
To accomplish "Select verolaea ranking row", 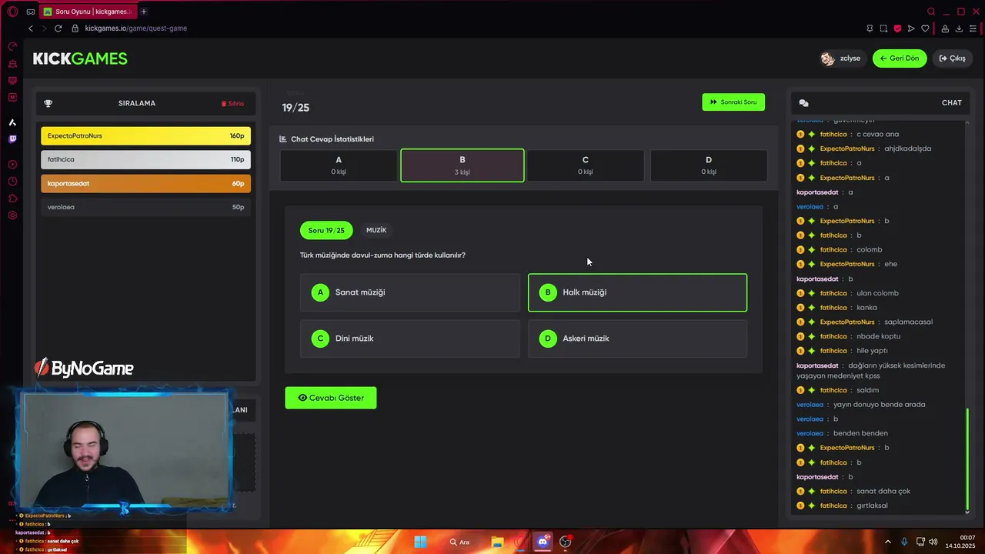I will [x=145, y=207].
